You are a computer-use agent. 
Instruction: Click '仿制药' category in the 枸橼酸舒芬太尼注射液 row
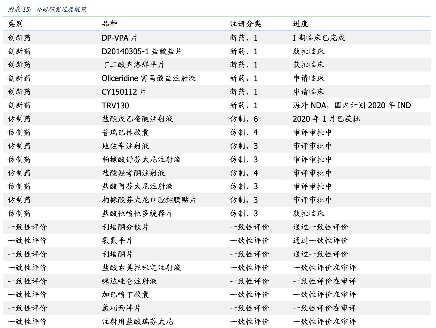[x=19, y=159]
